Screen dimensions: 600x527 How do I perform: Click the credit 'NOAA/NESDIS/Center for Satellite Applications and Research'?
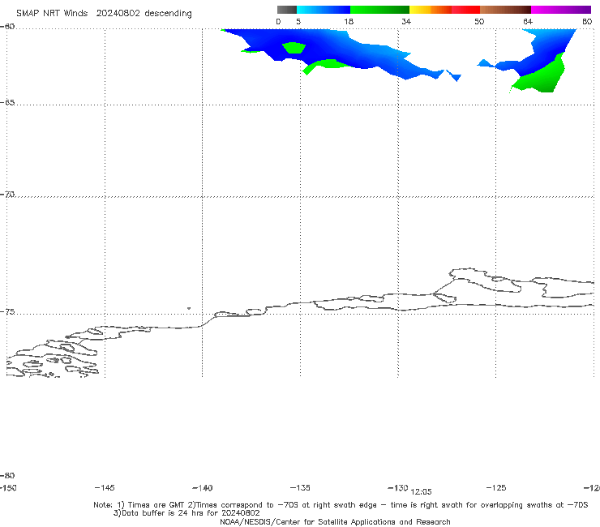pos(335,521)
